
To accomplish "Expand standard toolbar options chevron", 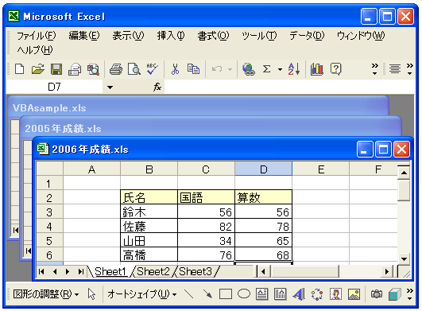I will coord(374,69).
